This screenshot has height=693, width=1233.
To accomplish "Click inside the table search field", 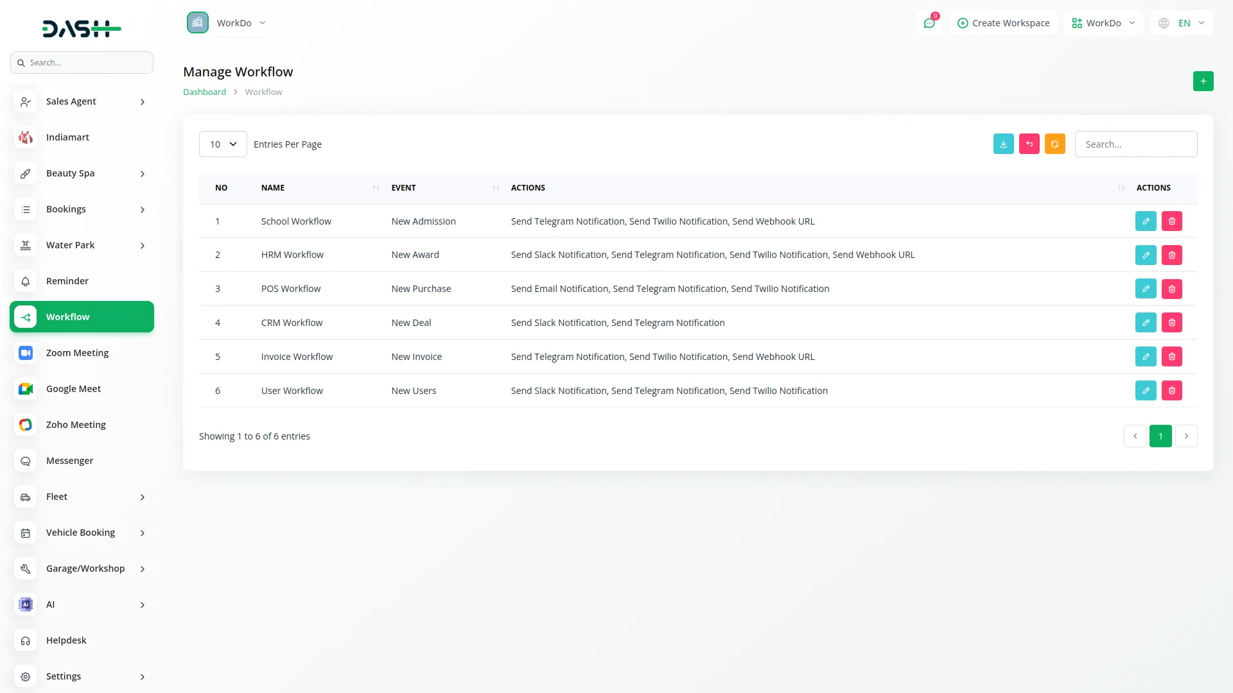I will click(1135, 144).
